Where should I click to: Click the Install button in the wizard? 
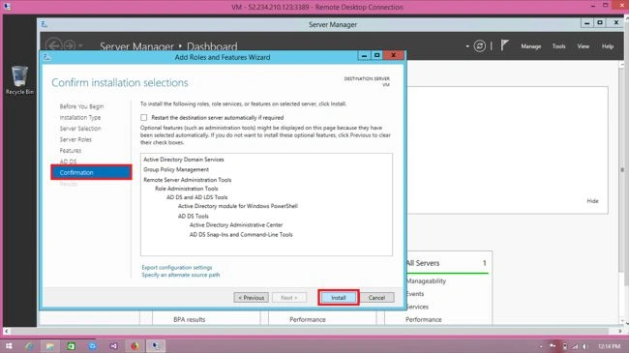pos(338,298)
